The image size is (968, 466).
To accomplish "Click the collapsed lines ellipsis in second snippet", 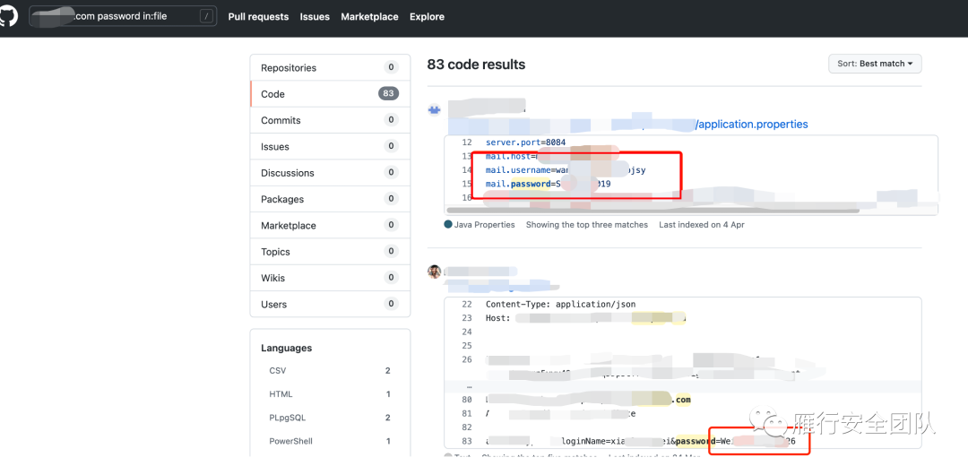I will tap(468, 386).
